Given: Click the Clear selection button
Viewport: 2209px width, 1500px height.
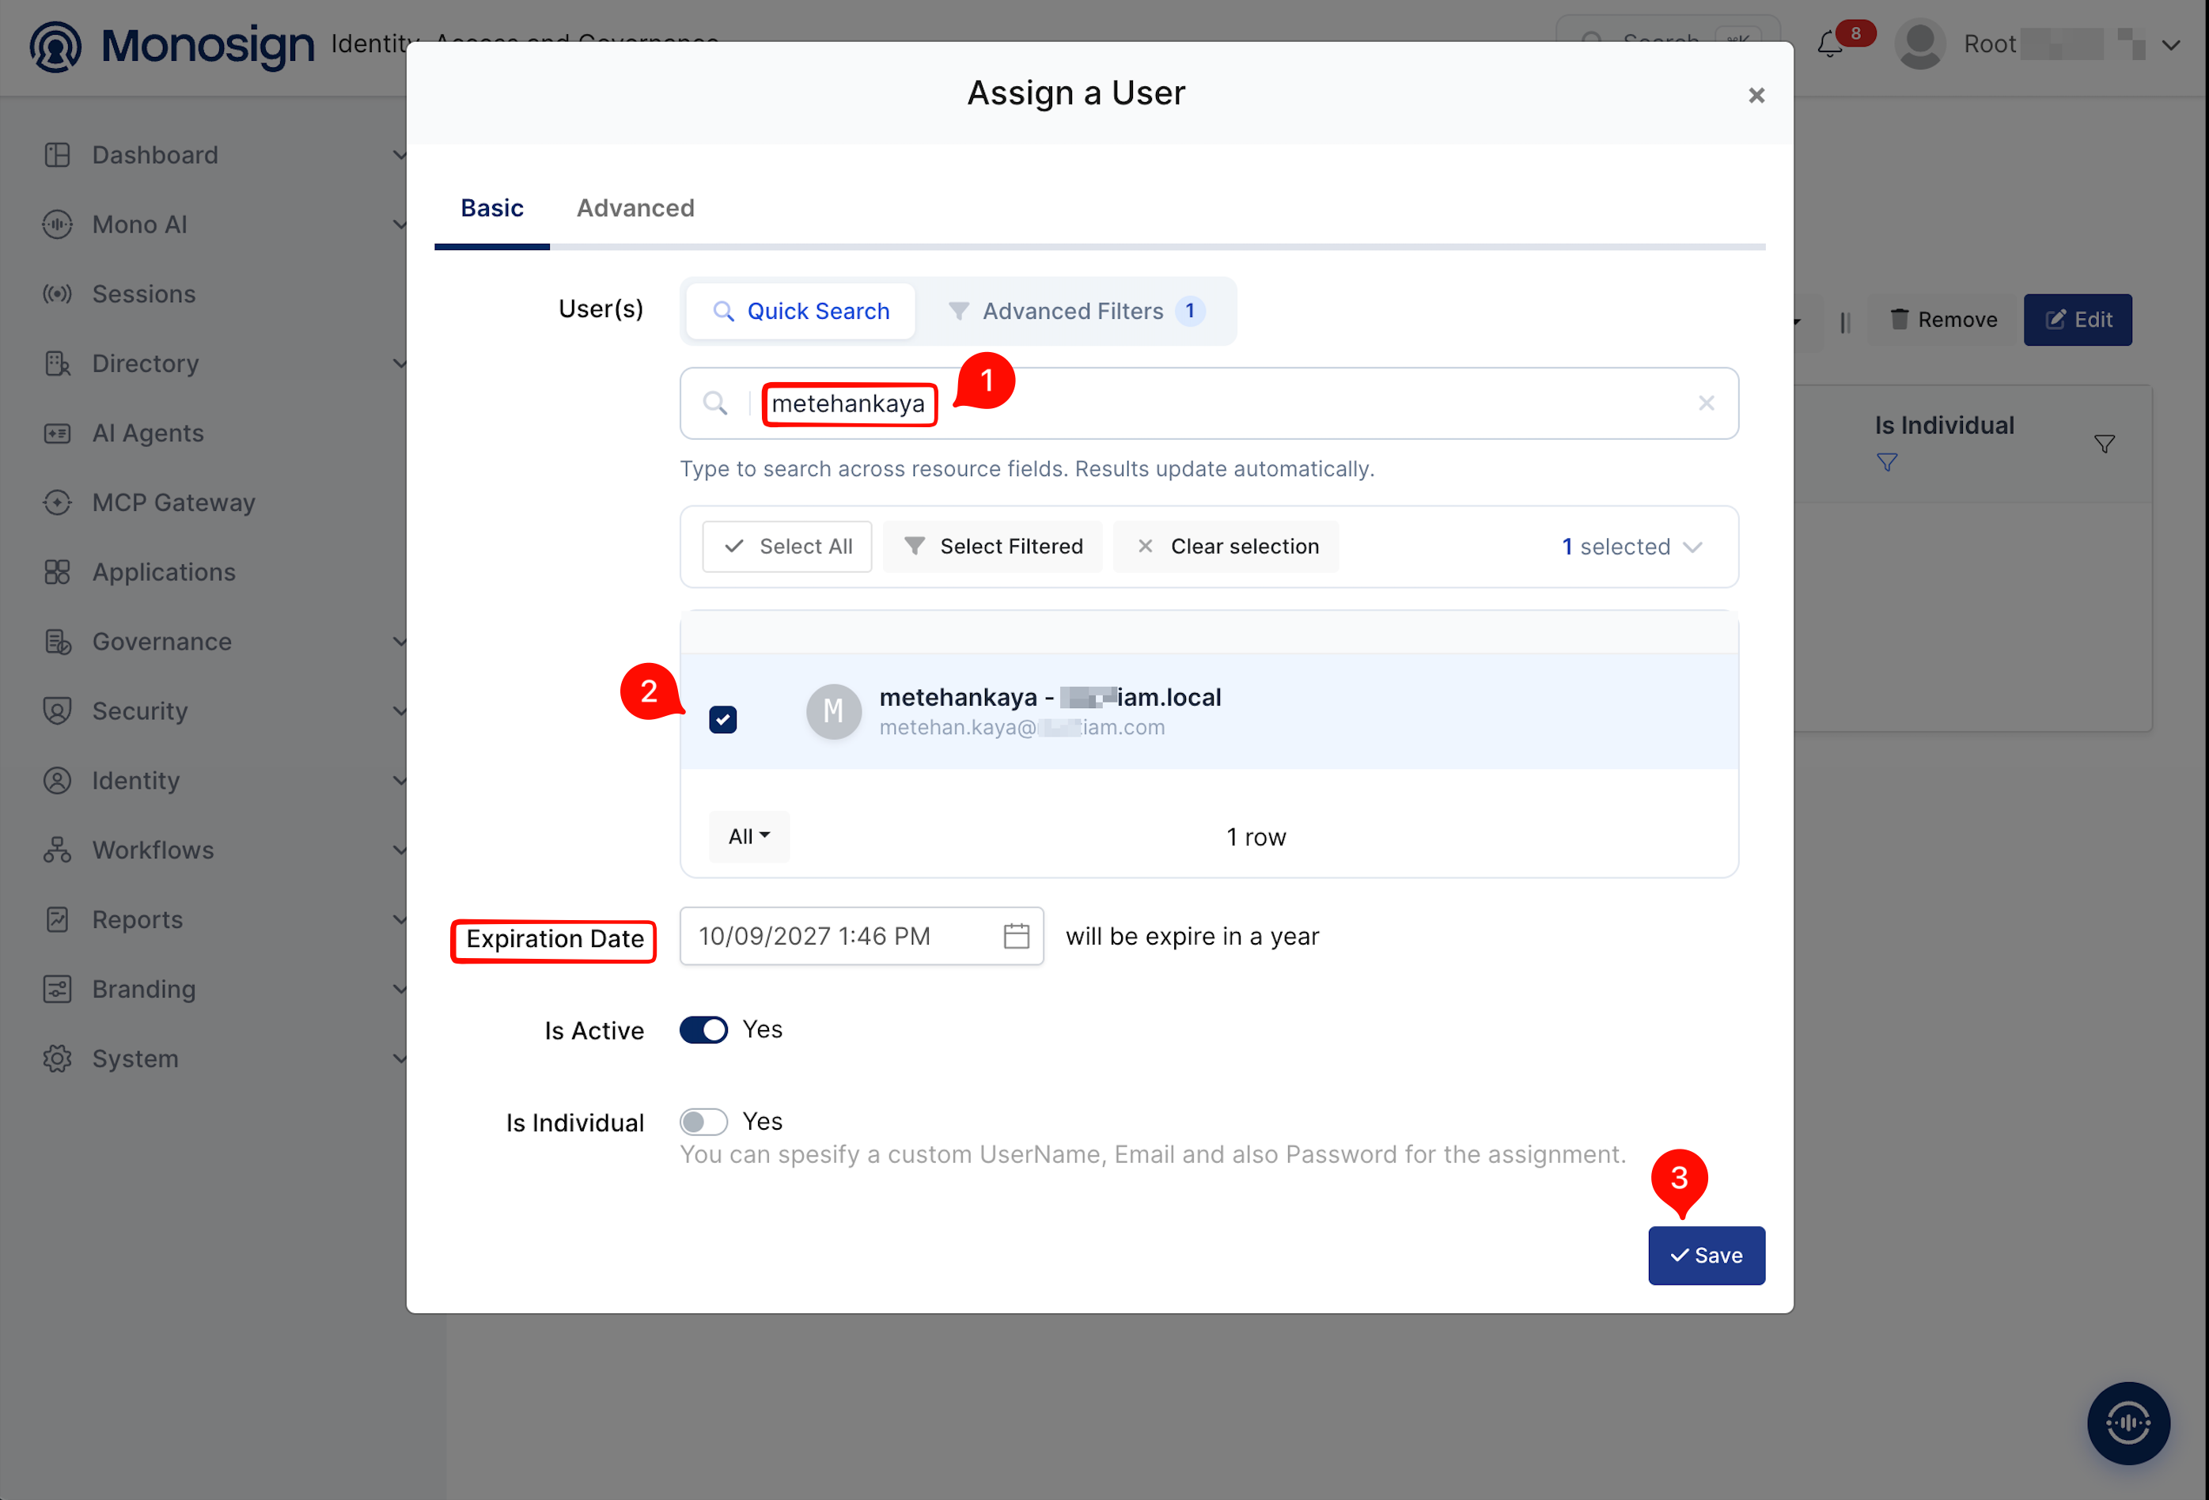Looking at the screenshot, I should pos(1226,547).
